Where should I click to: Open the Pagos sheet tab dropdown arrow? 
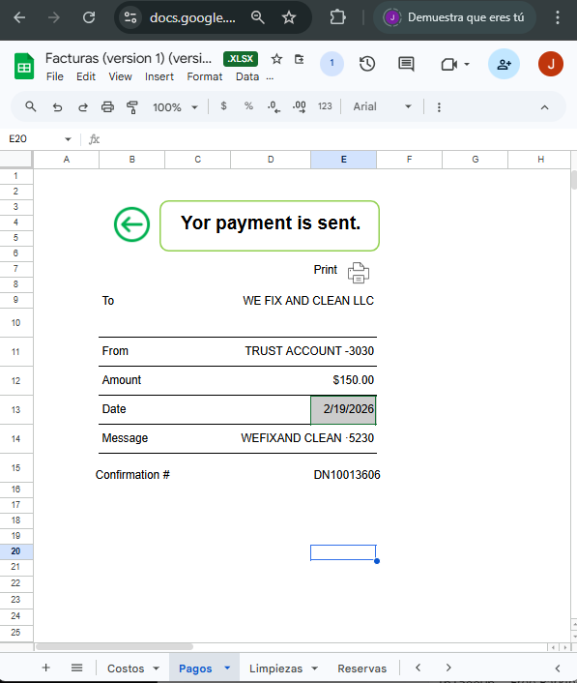click(x=227, y=668)
